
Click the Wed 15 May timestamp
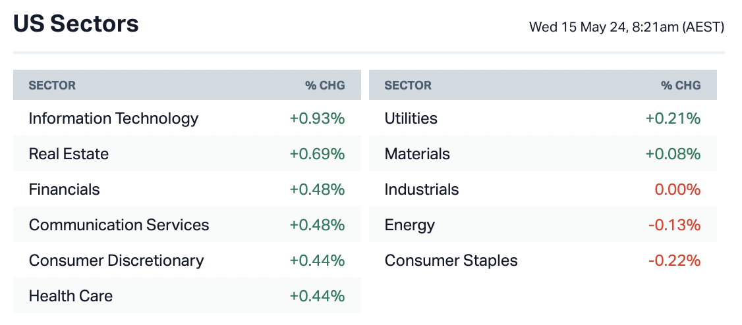click(x=626, y=27)
